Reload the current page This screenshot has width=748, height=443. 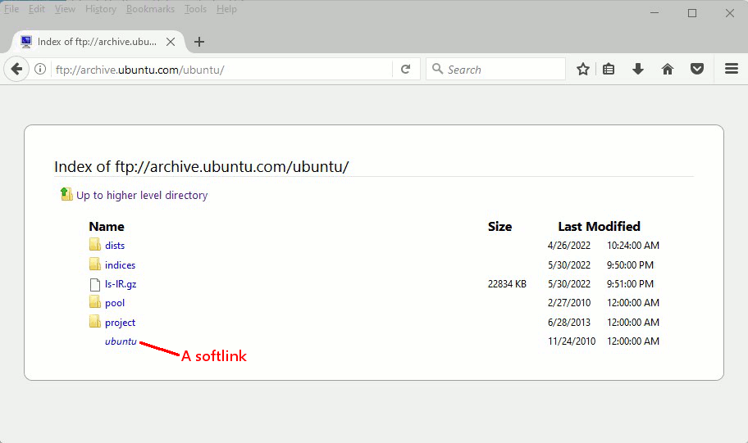tap(405, 69)
